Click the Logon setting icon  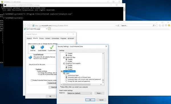tap(64, 73)
